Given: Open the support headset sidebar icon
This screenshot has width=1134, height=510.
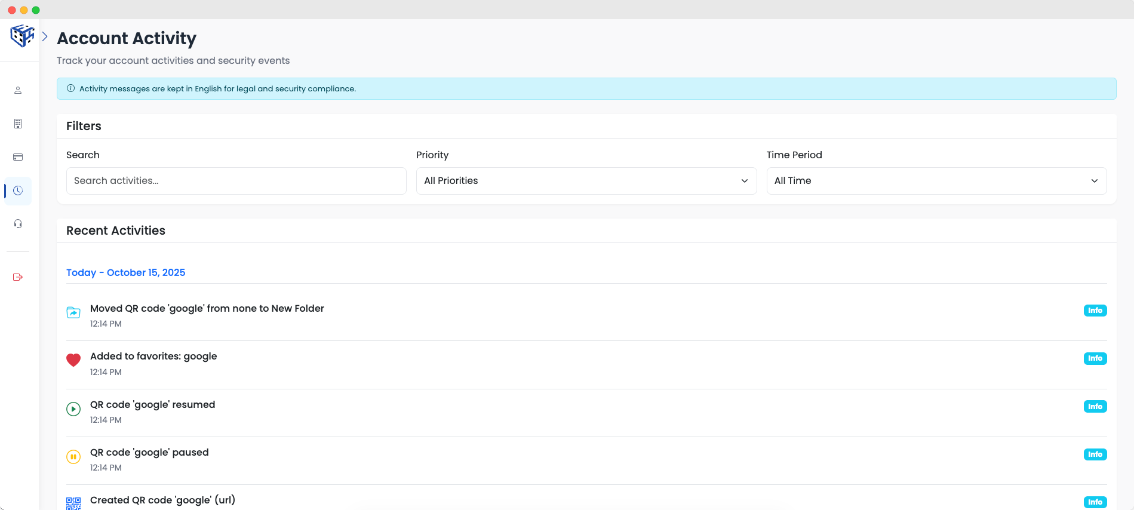Looking at the screenshot, I should tap(18, 224).
